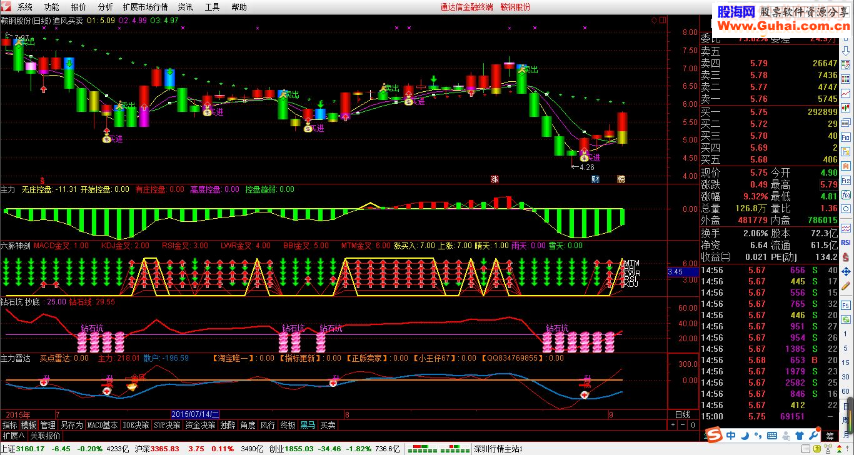Click the stacked windows sidebar icon
The width and height of the screenshot is (854, 455).
(846, 122)
